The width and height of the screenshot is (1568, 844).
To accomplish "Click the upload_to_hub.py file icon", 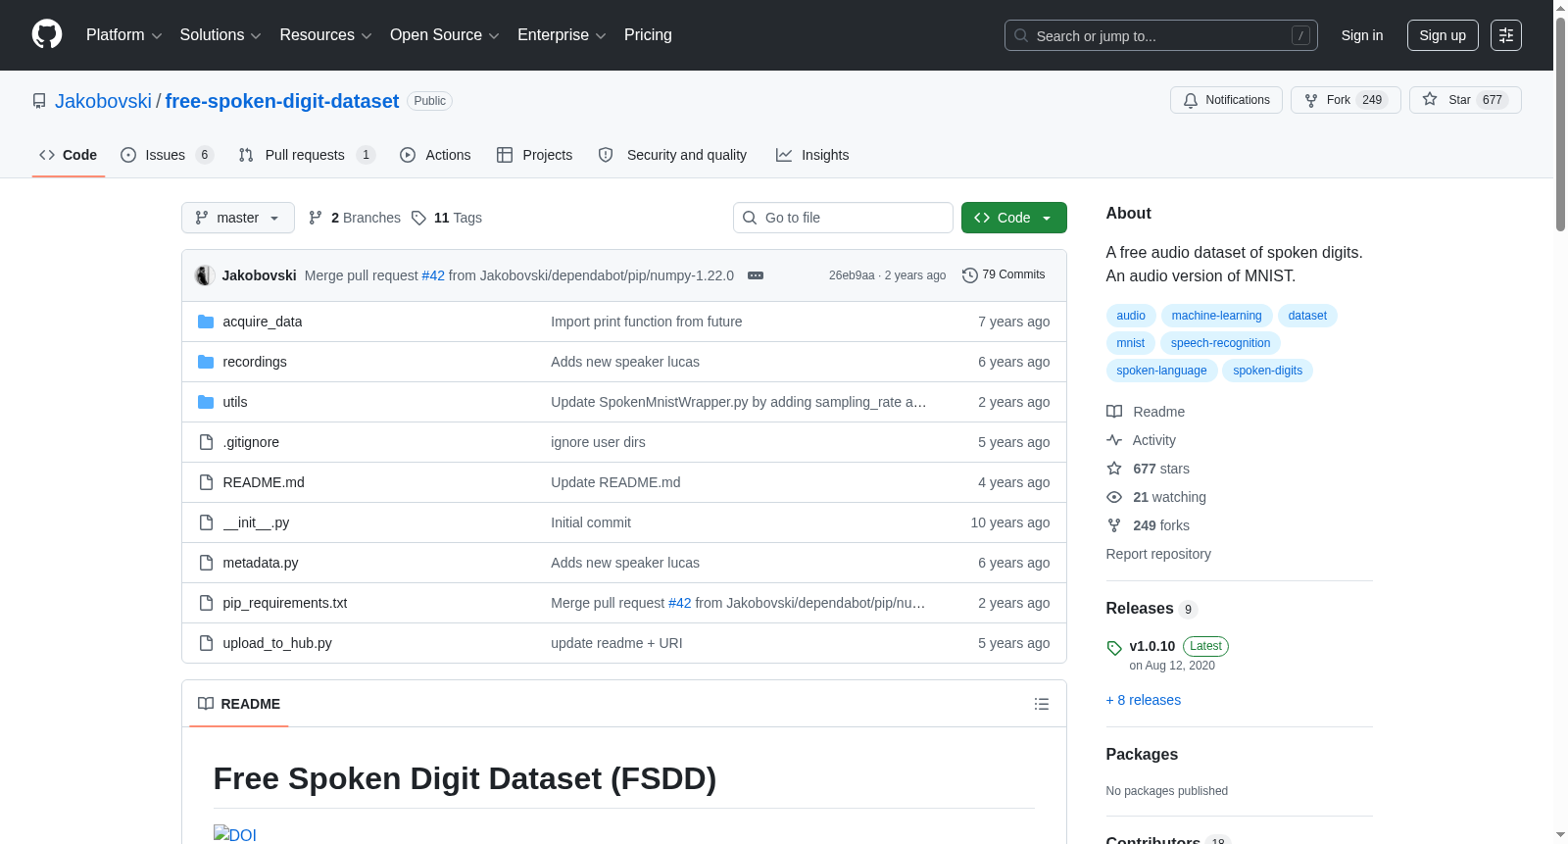I will [x=206, y=643].
